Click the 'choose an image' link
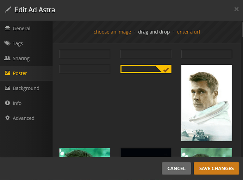Viewport: 243px width, 180px height. (112, 32)
